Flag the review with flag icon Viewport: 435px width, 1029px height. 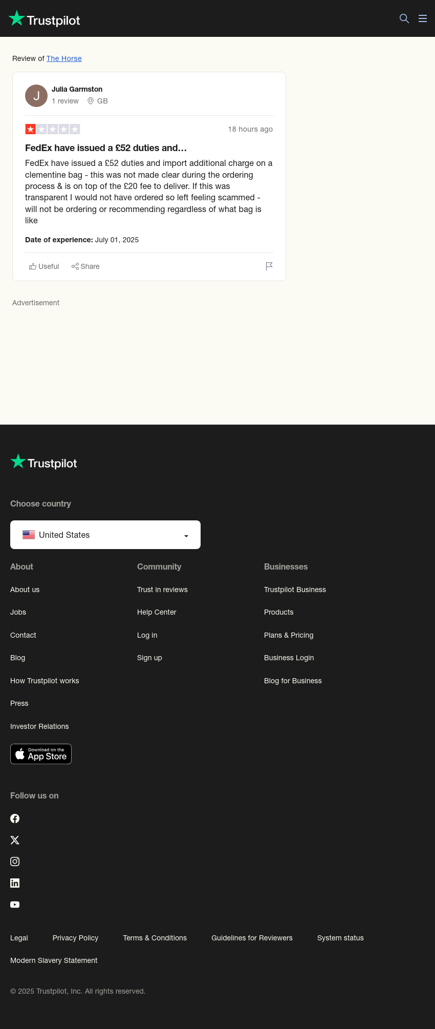(269, 266)
